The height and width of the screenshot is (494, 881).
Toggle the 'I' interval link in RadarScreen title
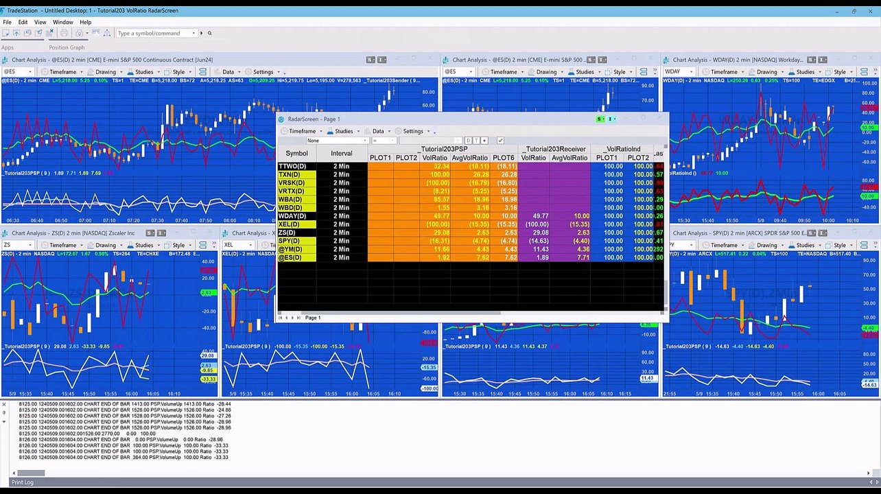pos(610,119)
